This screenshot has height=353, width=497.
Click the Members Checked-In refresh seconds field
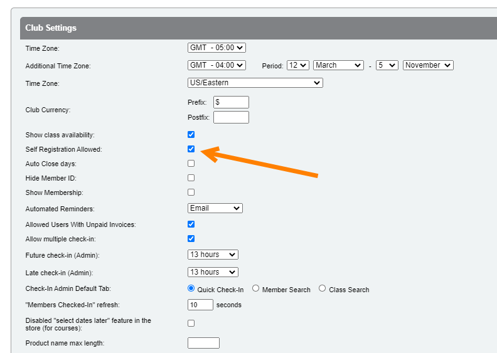point(200,305)
